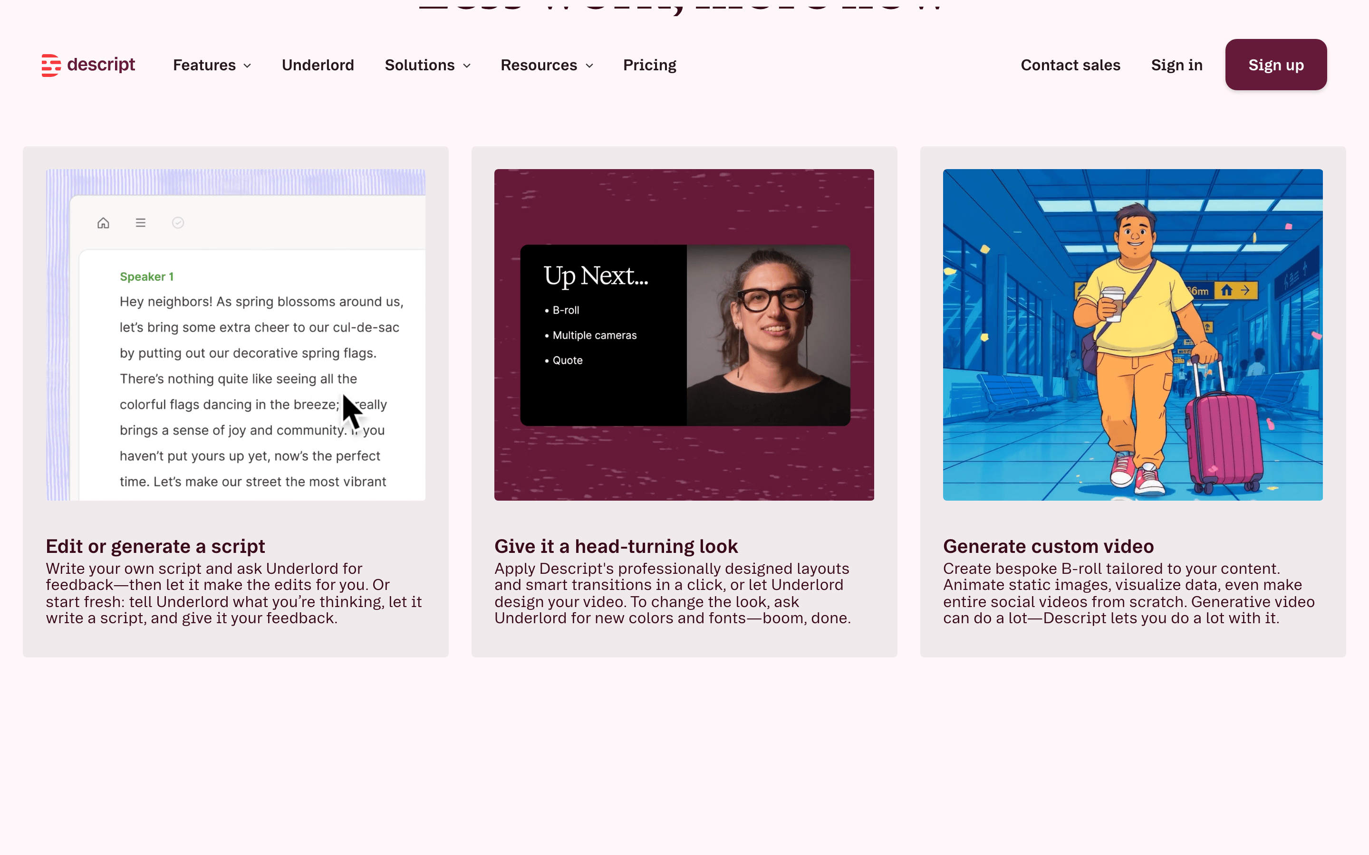Click the Features chevron arrow

[x=247, y=66]
